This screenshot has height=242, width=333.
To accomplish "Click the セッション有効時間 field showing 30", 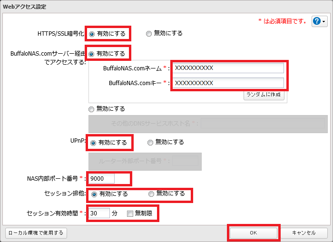I will [x=99, y=213].
